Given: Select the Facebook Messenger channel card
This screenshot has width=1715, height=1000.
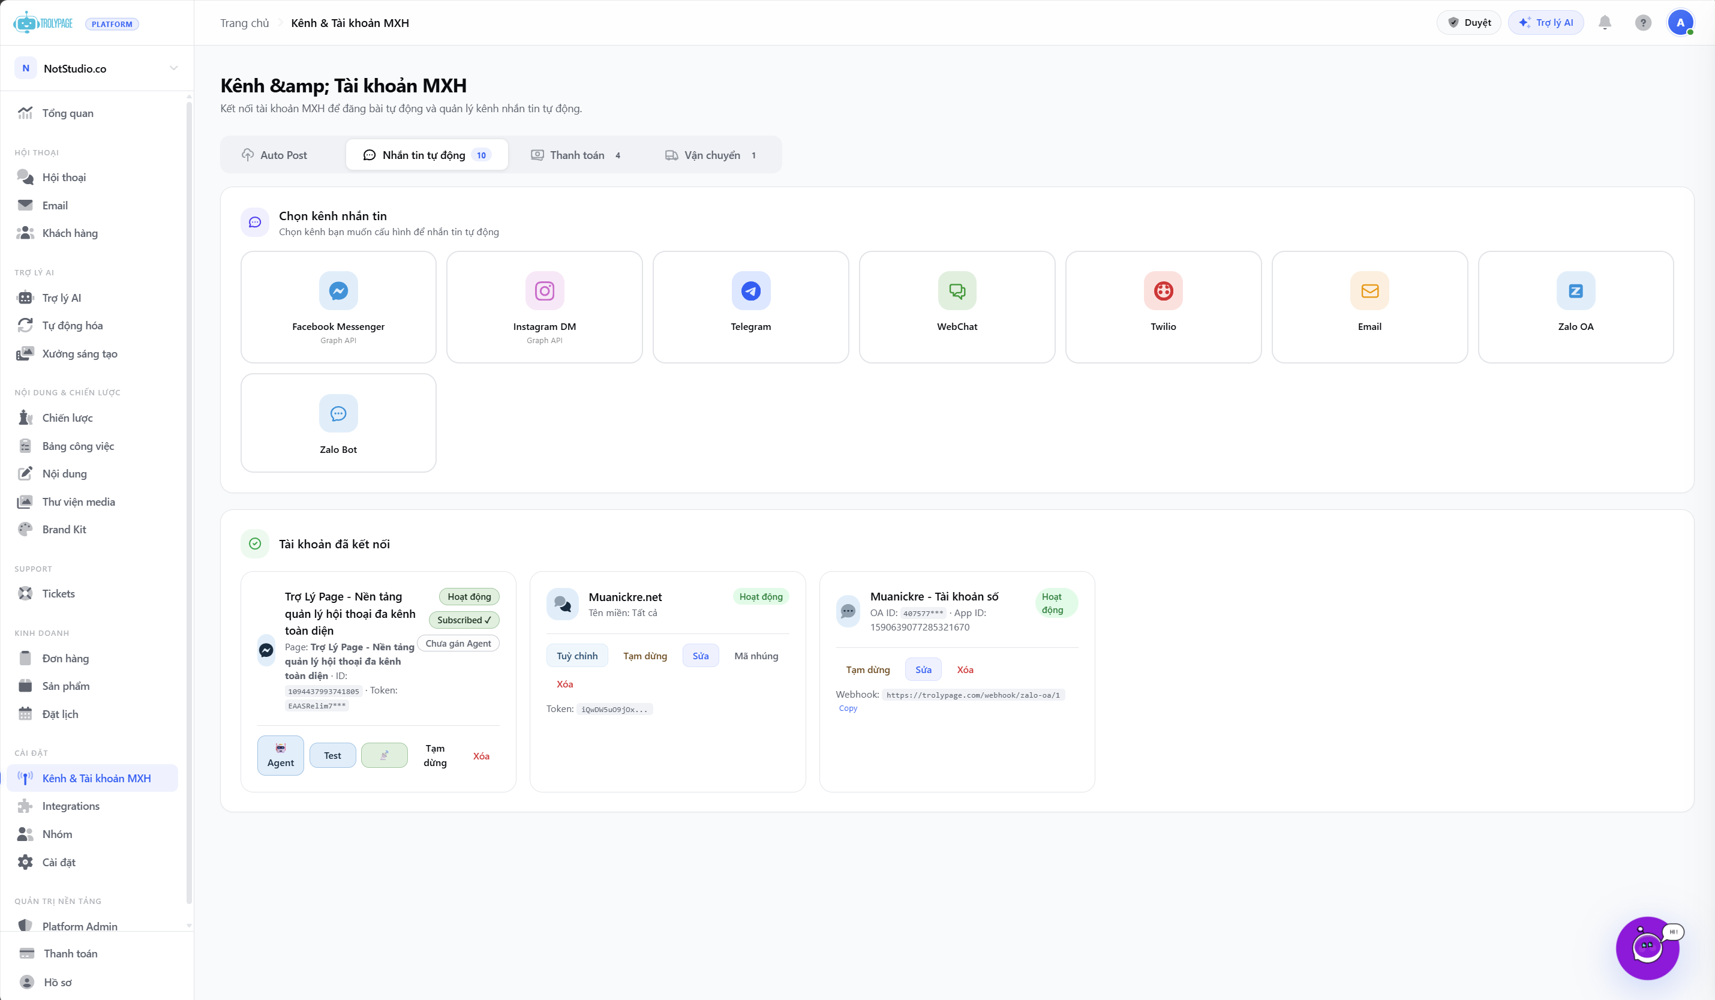Looking at the screenshot, I should pos(338,307).
